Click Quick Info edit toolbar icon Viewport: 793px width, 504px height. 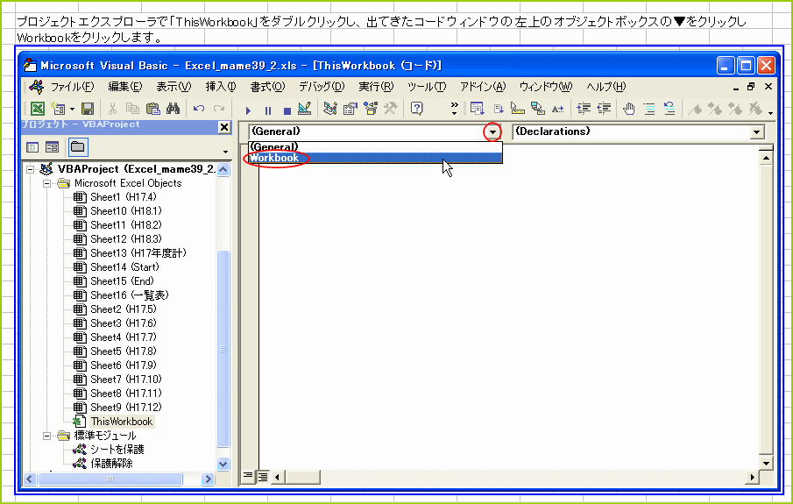pyautogui.click(x=517, y=109)
